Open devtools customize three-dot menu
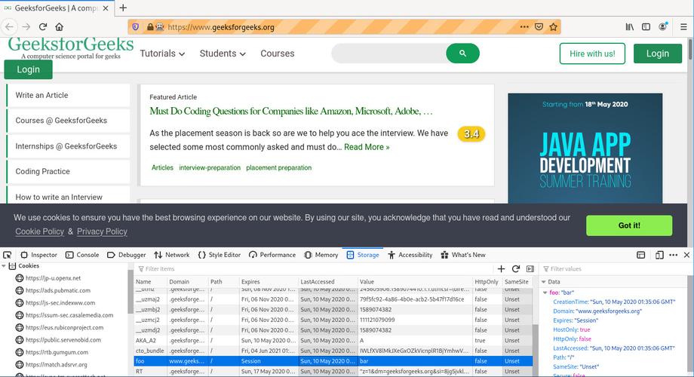Image resolution: width=694 pixels, height=377 pixels. coord(673,255)
